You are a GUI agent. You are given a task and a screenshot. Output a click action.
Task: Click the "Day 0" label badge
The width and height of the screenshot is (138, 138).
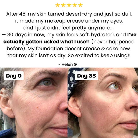14,76
